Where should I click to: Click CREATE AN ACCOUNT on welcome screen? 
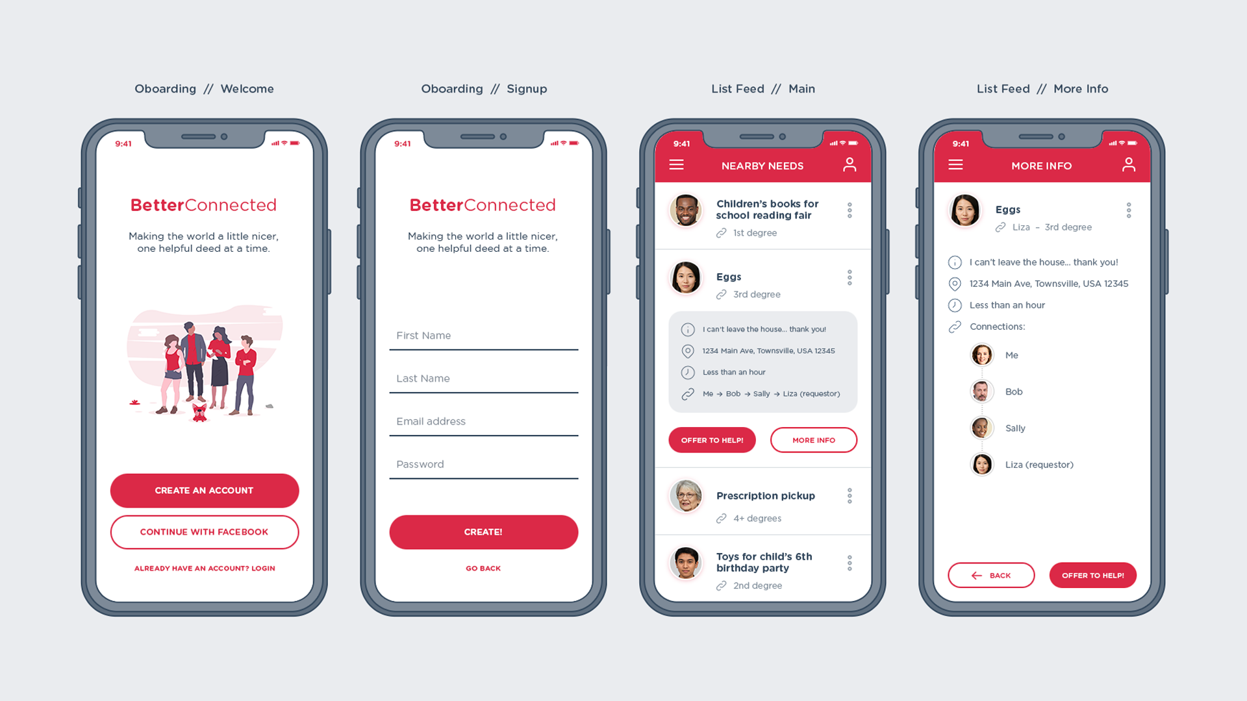click(x=205, y=489)
